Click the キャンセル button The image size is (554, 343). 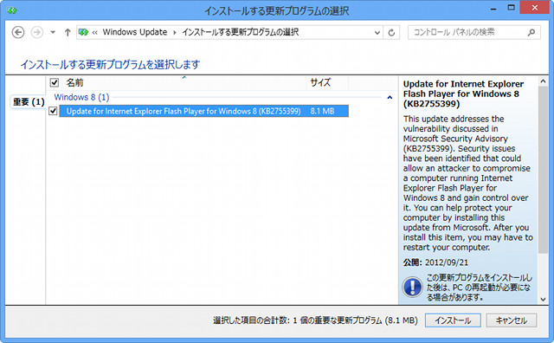512,320
